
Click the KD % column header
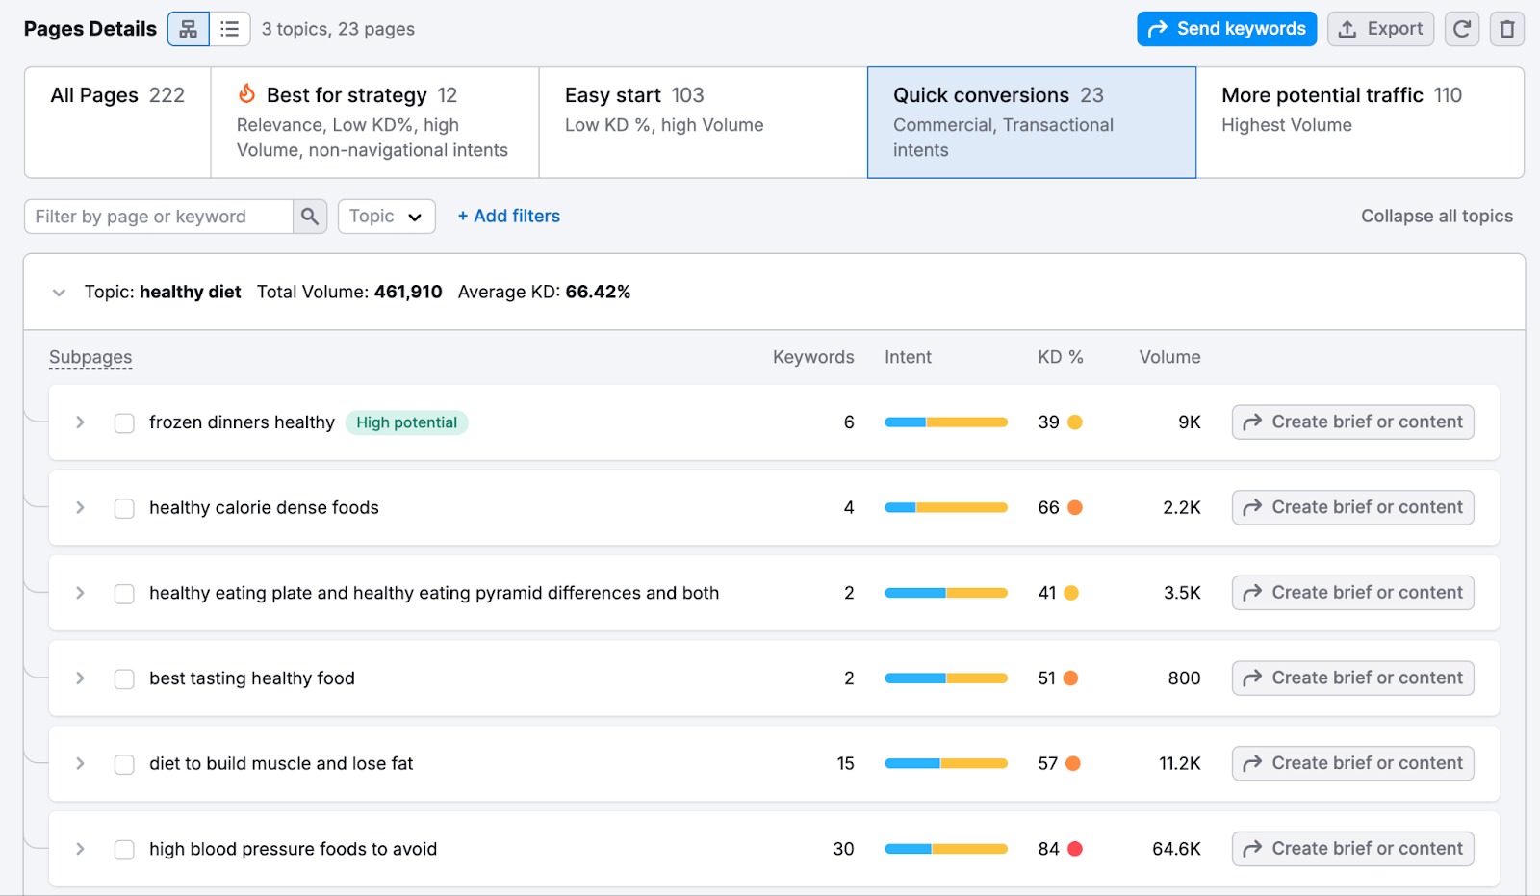point(1061,357)
